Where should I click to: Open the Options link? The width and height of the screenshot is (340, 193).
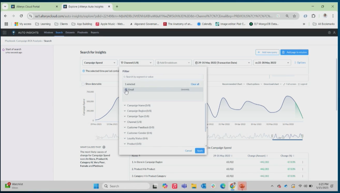coord(300,63)
